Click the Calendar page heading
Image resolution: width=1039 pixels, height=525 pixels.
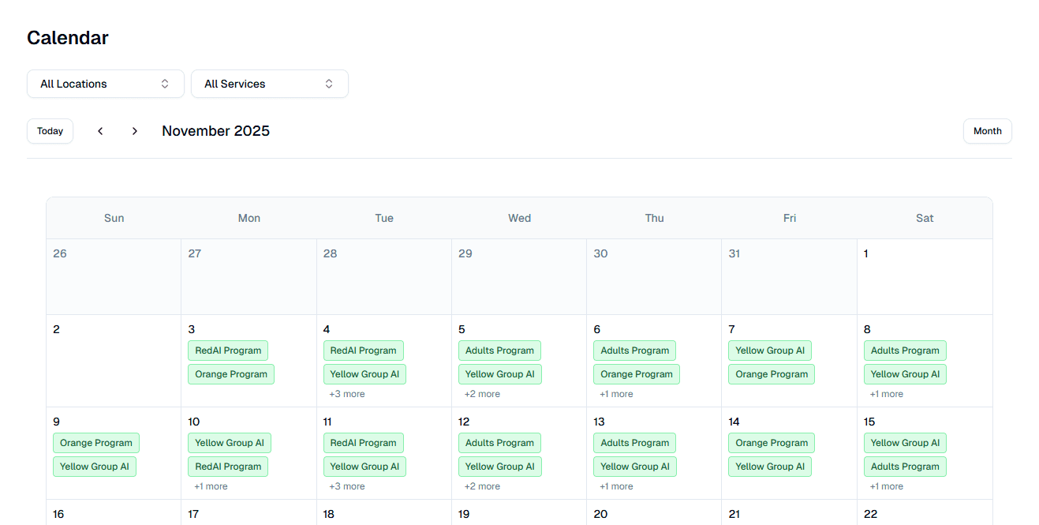[68, 37]
